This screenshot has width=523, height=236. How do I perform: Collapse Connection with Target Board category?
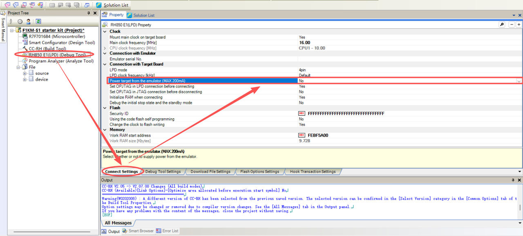pyautogui.click(x=105, y=64)
